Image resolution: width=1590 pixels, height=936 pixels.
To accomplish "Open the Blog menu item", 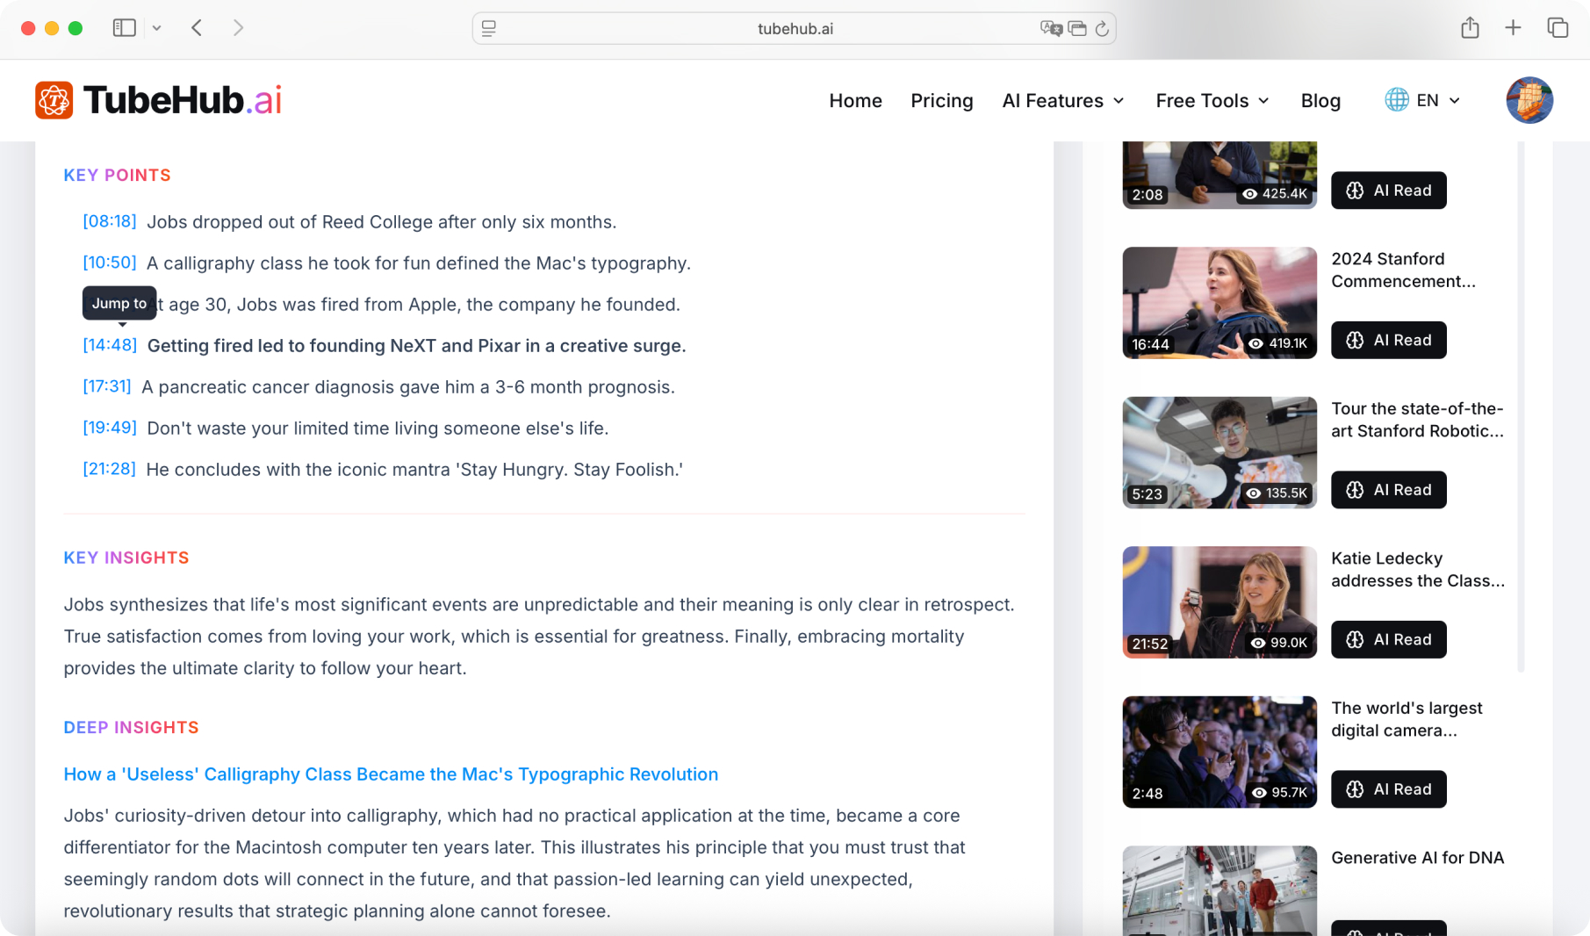I will [1320, 101].
